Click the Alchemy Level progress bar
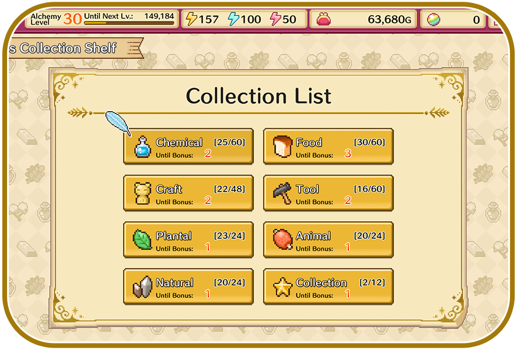The width and height of the screenshot is (517, 350). point(129,23)
